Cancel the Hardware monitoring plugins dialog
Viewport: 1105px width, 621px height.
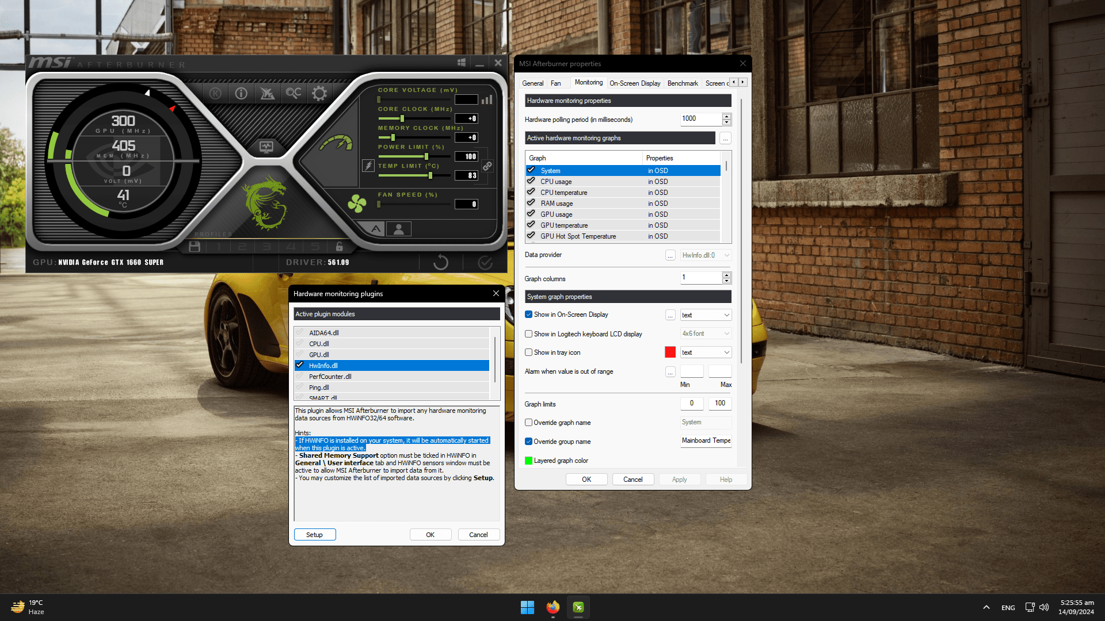(478, 535)
